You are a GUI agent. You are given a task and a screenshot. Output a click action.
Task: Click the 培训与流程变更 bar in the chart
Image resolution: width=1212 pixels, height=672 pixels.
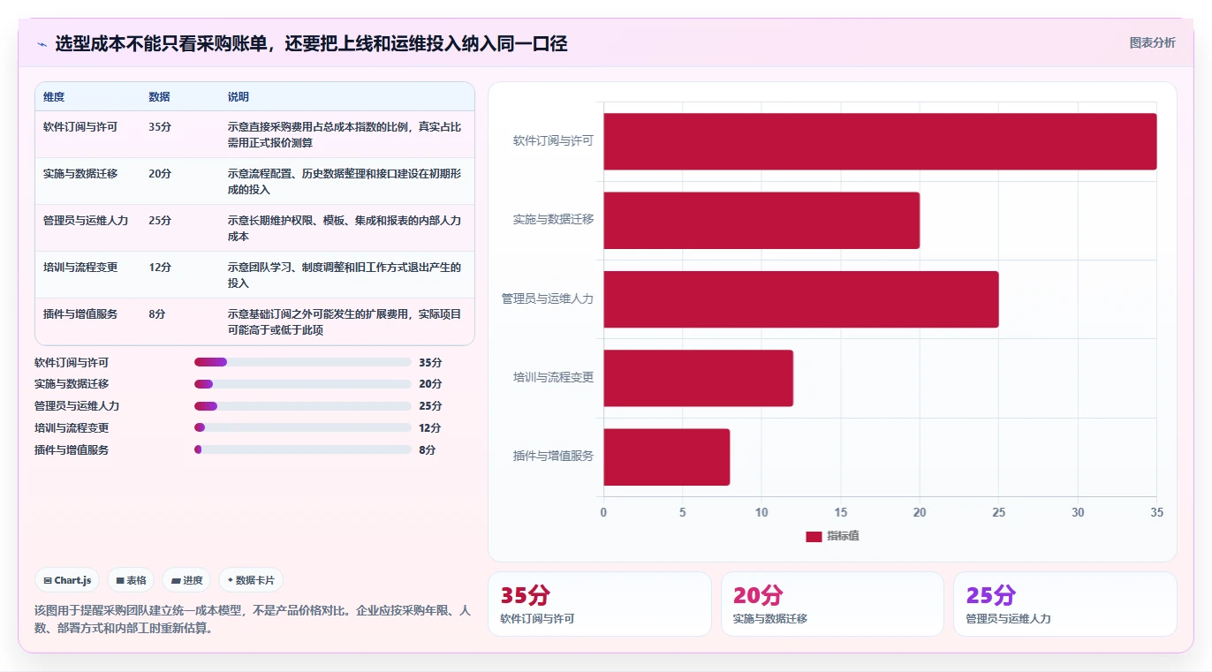click(698, 378)
